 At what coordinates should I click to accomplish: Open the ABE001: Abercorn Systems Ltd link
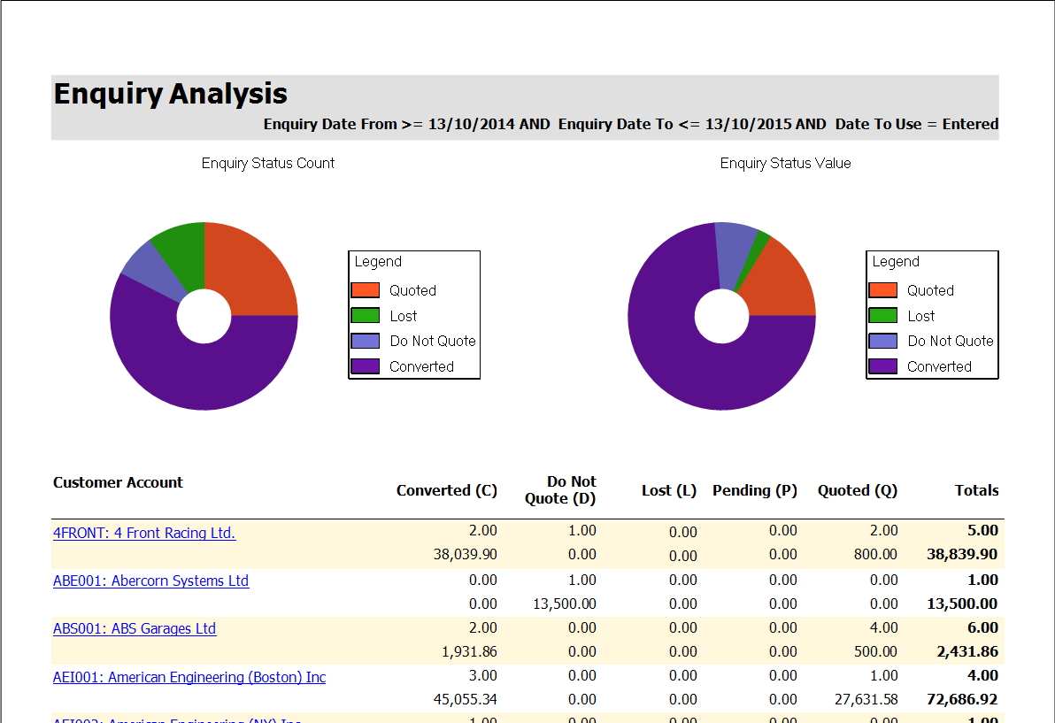(x=150, y=581)
